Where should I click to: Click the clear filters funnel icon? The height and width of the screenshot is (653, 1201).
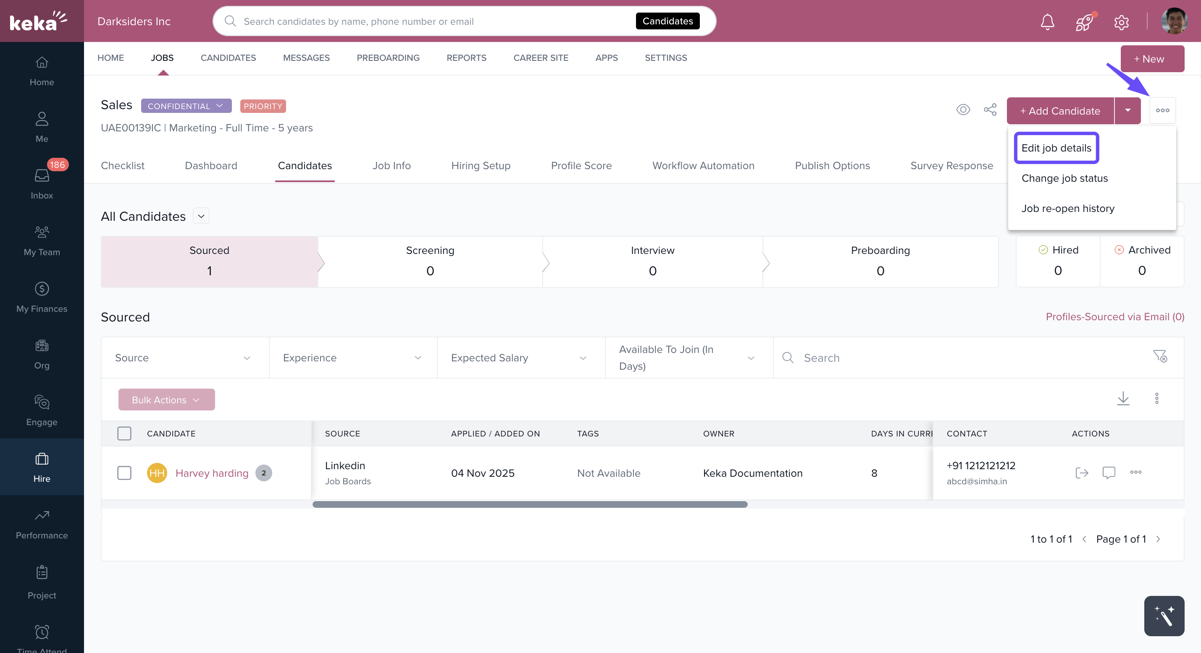[x=1159, y=357]
